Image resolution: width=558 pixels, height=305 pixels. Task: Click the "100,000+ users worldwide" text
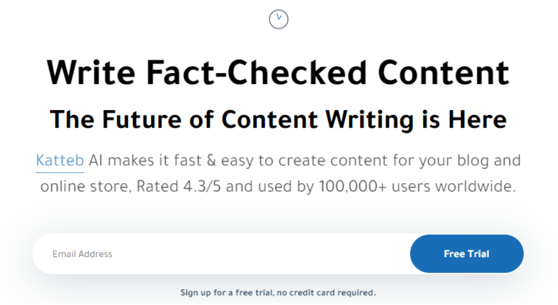417,186
